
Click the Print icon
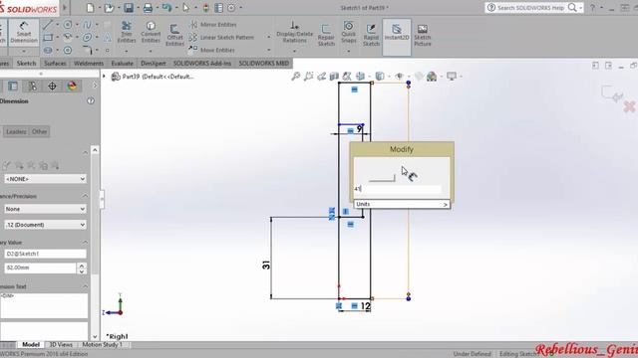click(148, 8)
